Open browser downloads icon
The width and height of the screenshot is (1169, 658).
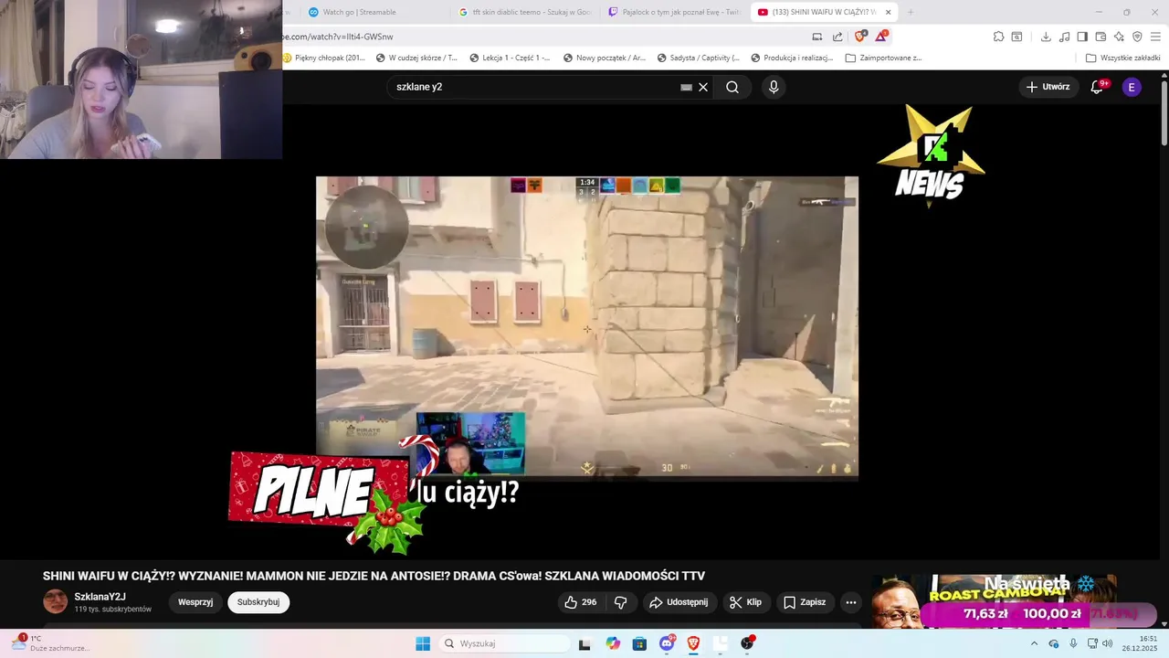click(1046, 37)
